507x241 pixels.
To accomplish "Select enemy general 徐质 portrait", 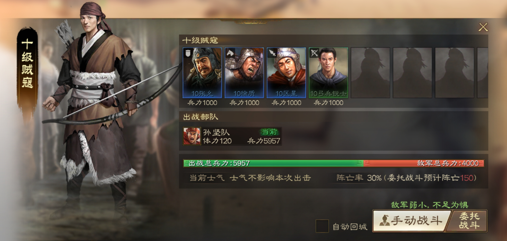I will (x=244, y=73).
